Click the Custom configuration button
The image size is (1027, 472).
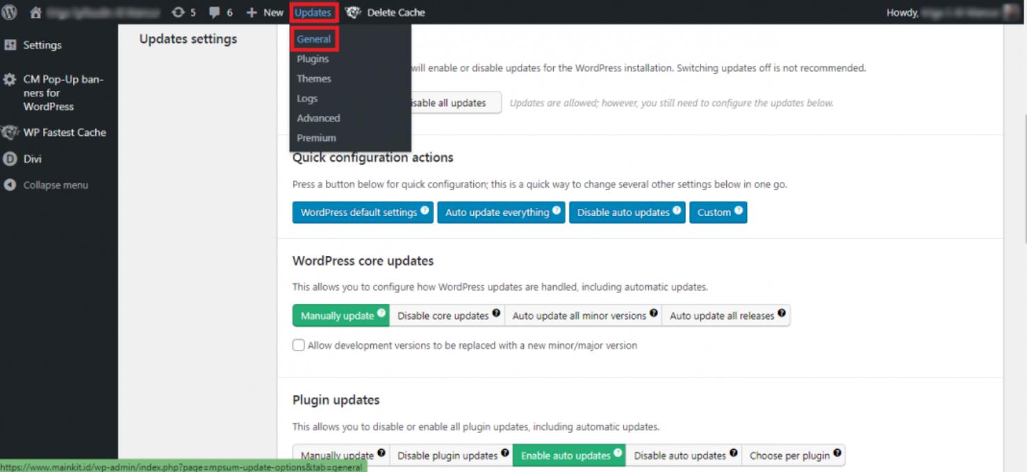pyautogui.click(x=718, y=212)
